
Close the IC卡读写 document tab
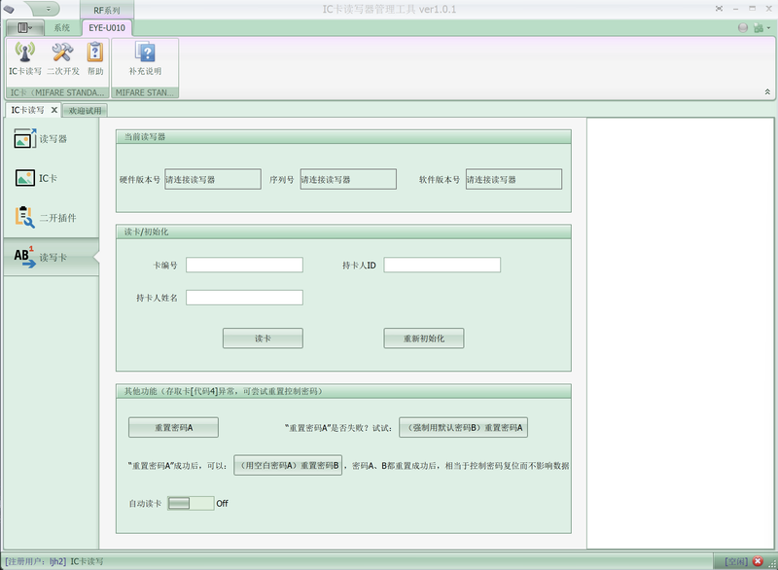tap(54, 110)
